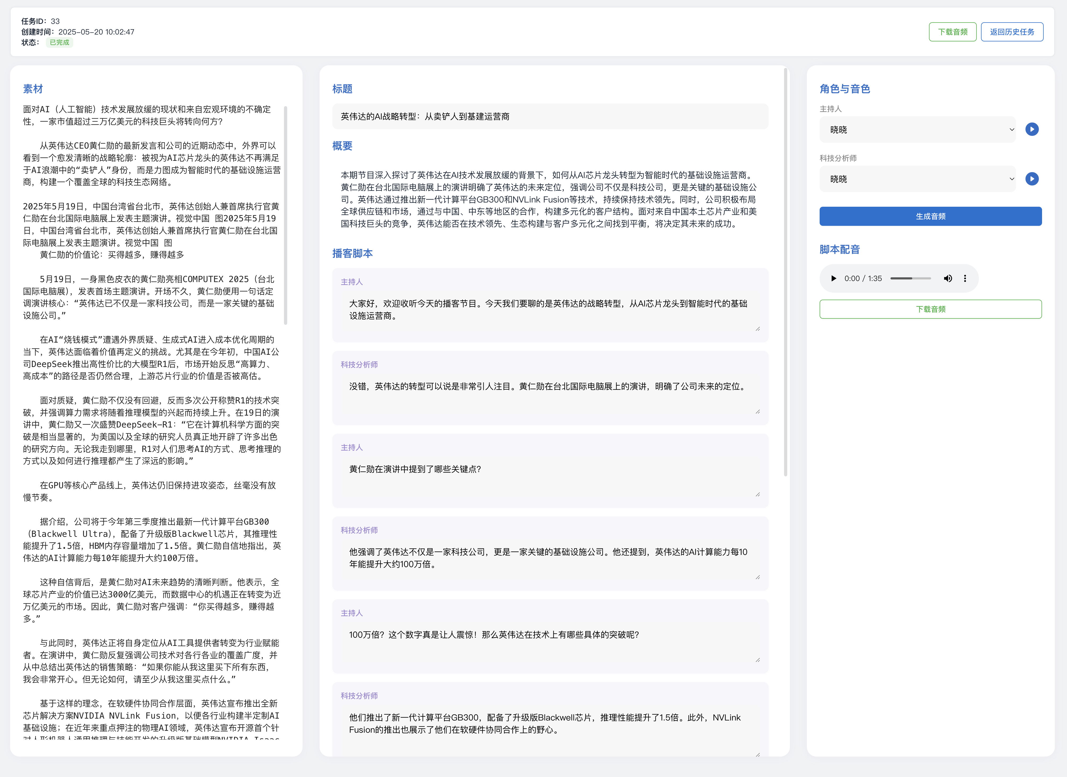
Task: Adjust the audio player volume slider
Action: click(x=910, y=278)
